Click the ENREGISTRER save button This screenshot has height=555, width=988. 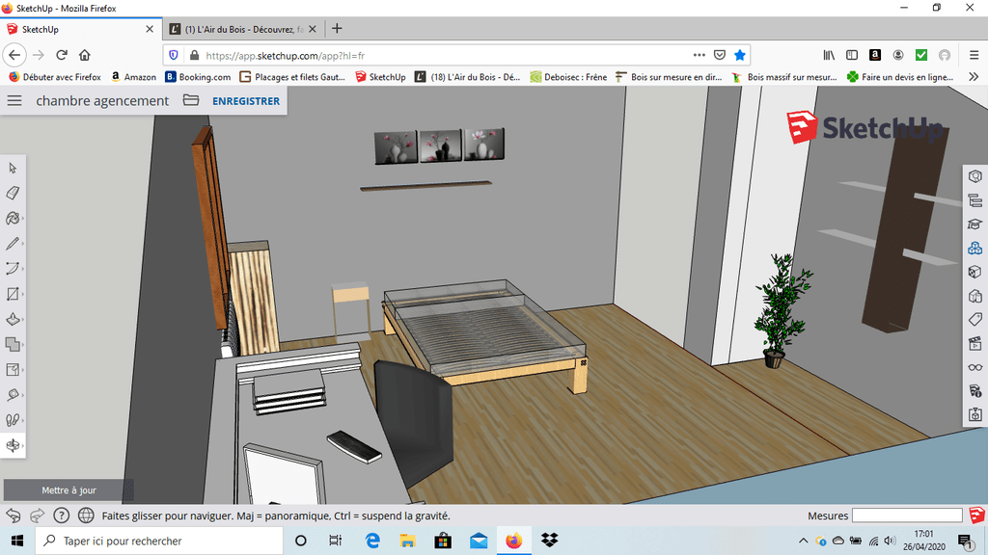click(x=246, y=101)
